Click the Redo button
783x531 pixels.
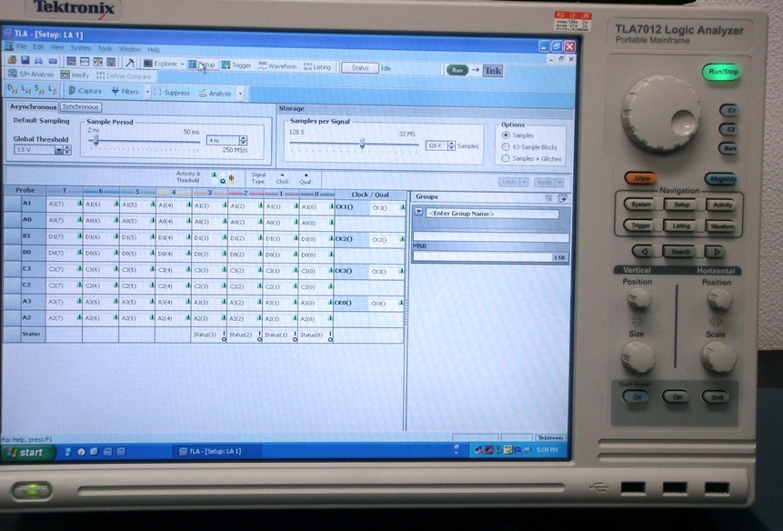coord(545,182)
